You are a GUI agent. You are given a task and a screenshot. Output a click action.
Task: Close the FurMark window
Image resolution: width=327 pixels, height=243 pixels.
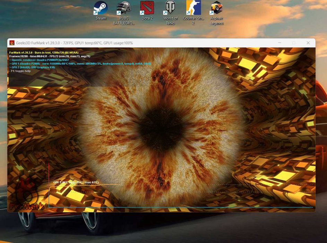[x=308, y=43]
